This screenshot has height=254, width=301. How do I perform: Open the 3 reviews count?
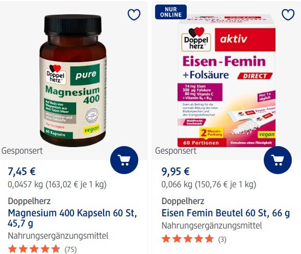222,239
